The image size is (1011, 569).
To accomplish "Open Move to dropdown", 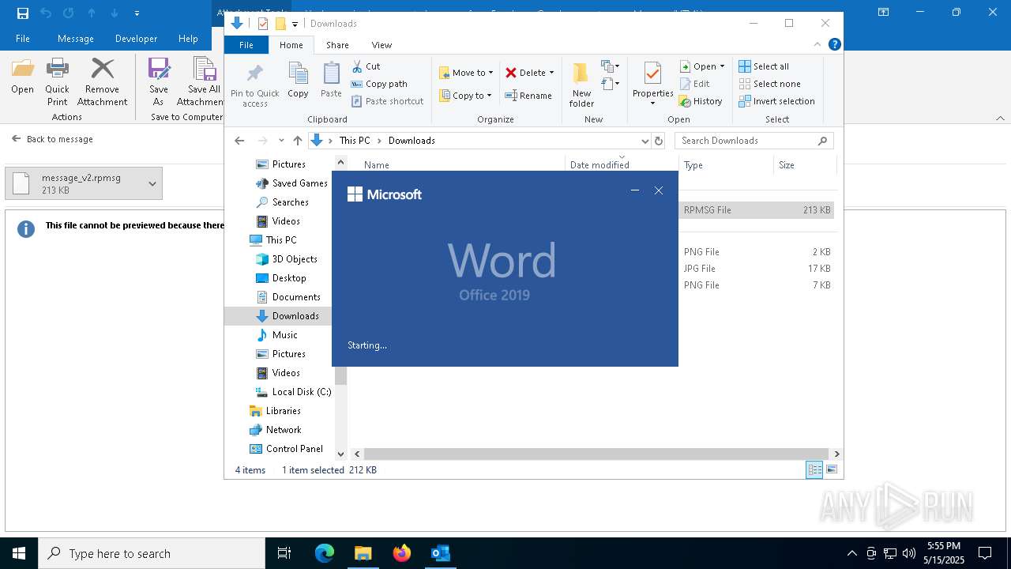I will click(466, 73).
